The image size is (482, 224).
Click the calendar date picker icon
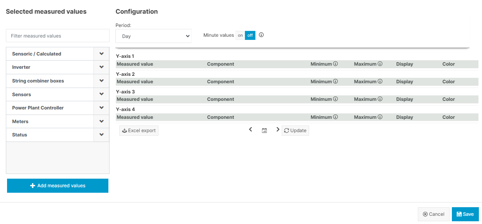[x=264, y=131]
